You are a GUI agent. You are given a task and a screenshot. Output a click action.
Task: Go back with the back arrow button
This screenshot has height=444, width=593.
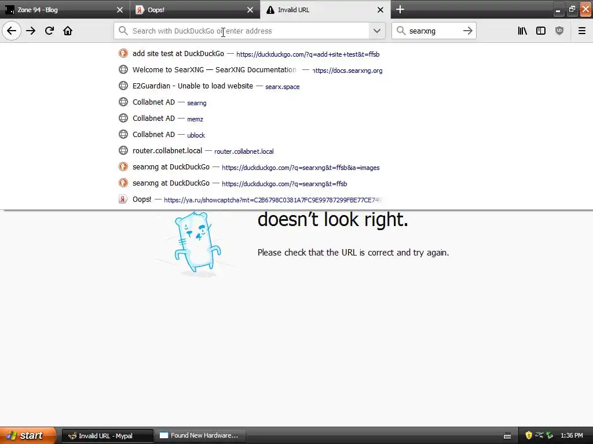coord(12,31)
